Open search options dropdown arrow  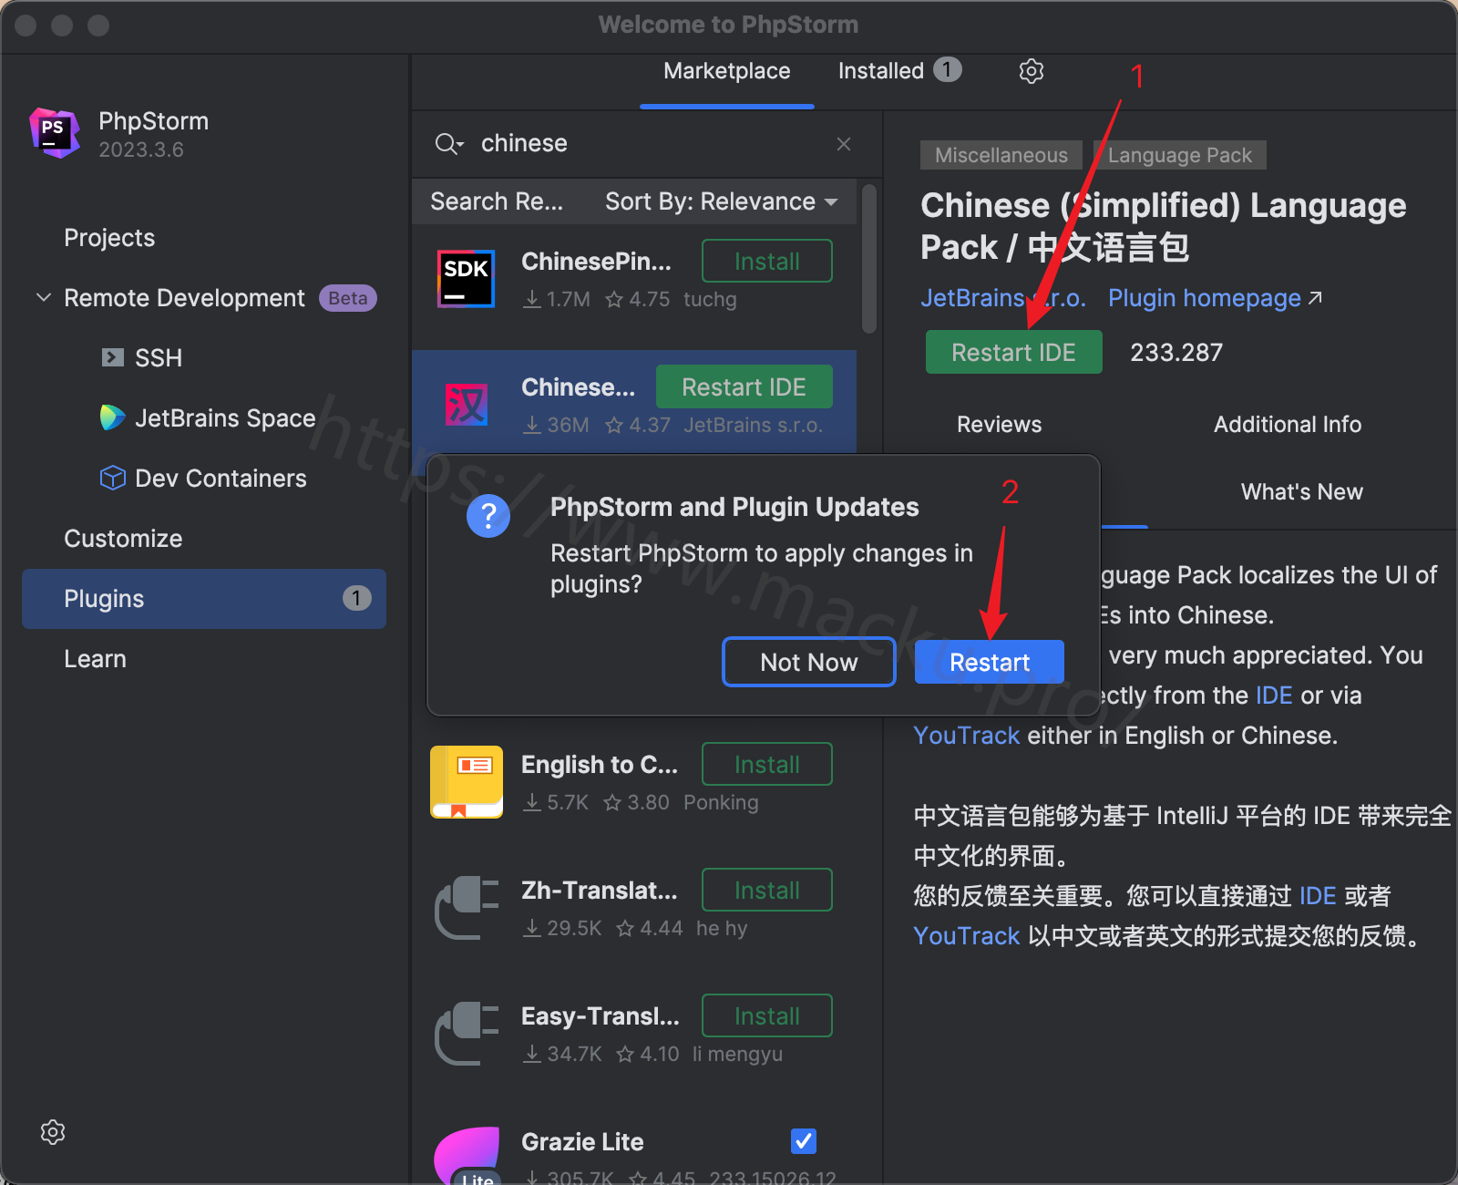tap(460, 145)
